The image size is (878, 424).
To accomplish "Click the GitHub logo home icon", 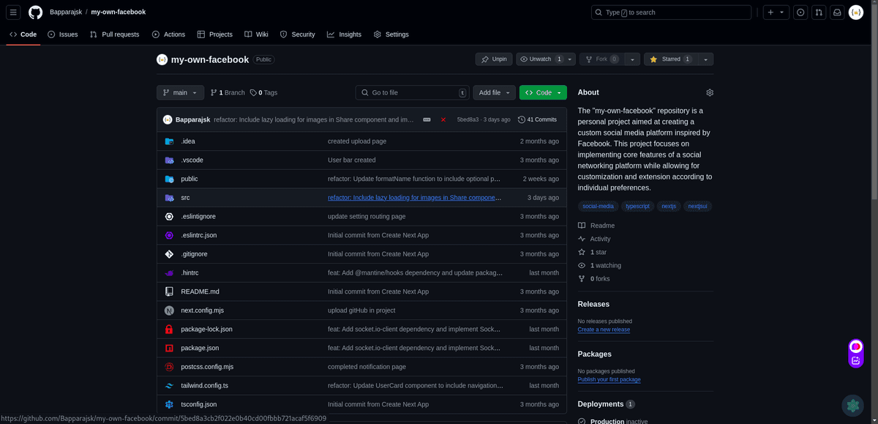I will [x=35, y=12].
